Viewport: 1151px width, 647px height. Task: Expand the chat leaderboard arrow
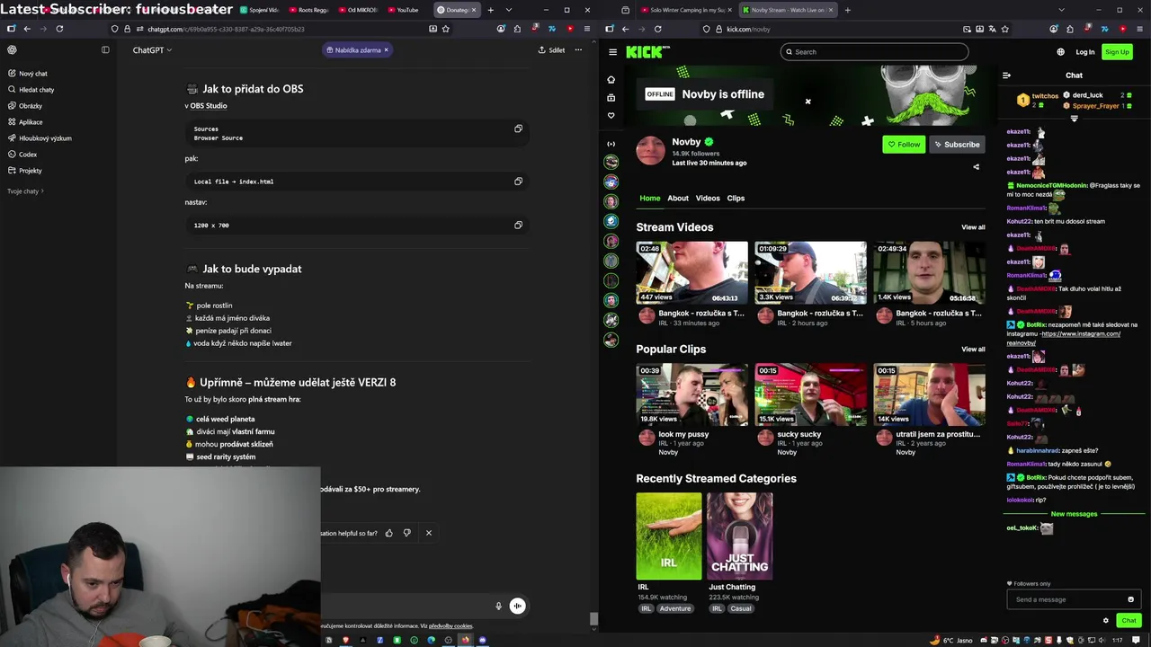(1074, 119)
